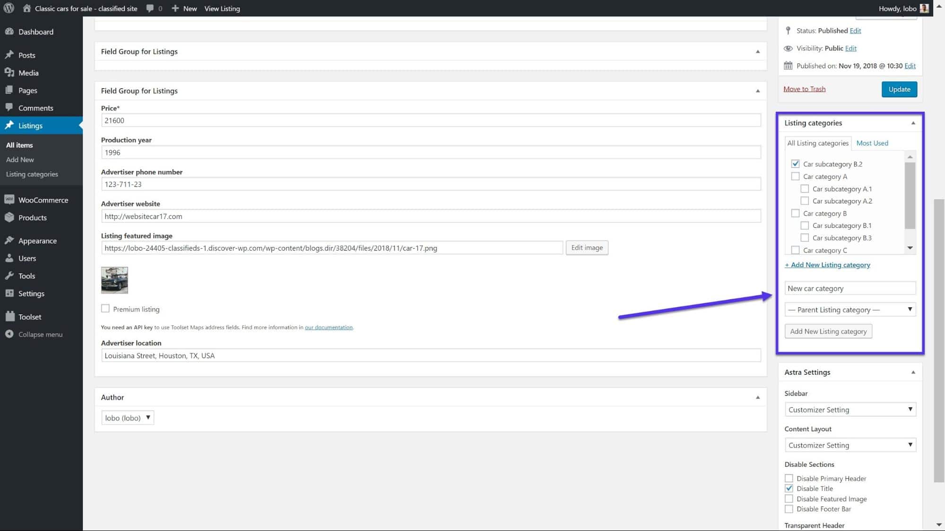Click the Posts menu icon
This screenshot has width=945, height=531.
coord(10,54)
